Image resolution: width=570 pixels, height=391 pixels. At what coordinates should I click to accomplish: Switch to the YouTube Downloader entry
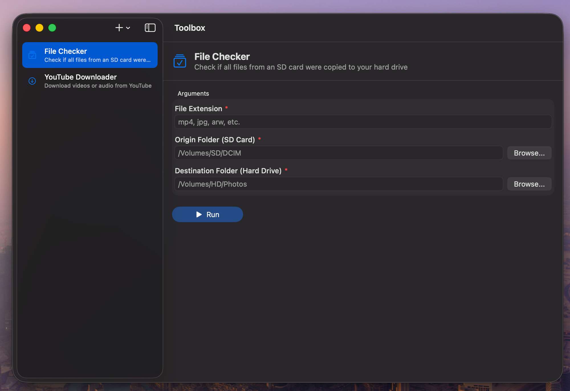[80, 81]
